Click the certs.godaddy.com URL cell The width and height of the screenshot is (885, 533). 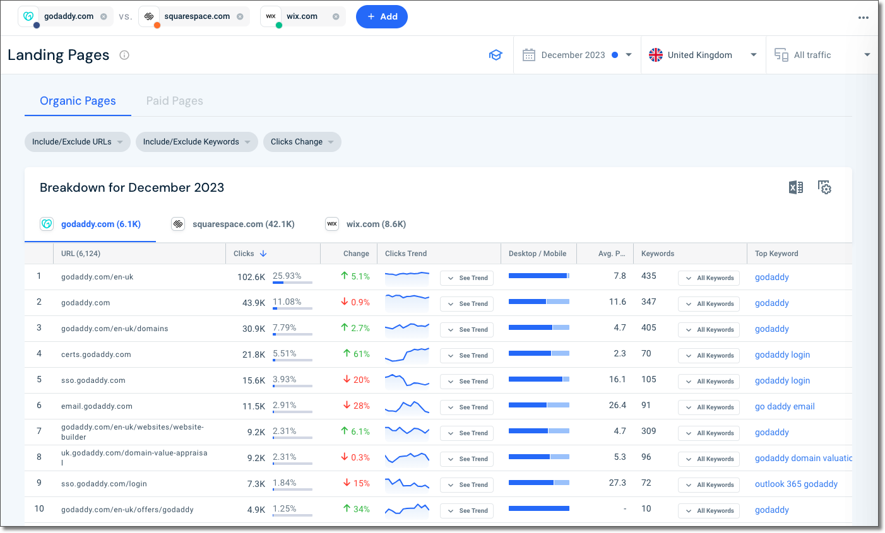coord(96,354)
